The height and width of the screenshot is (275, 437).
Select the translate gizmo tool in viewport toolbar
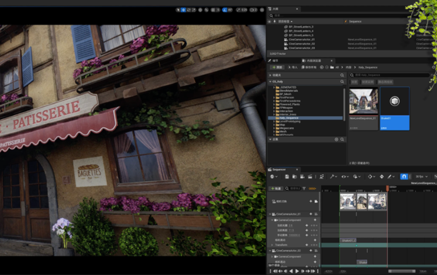tap(183, 10)
